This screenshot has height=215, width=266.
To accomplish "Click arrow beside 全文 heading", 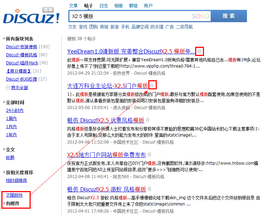I will 4,149.
